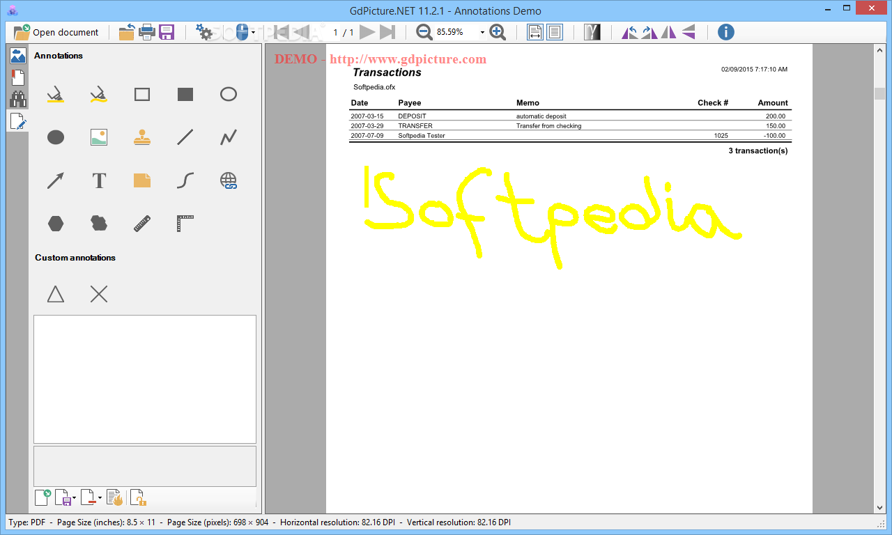Expand the delete annotations dropdown arrow
Viewport: 892px width, 535px height.
tap(100, 498)
